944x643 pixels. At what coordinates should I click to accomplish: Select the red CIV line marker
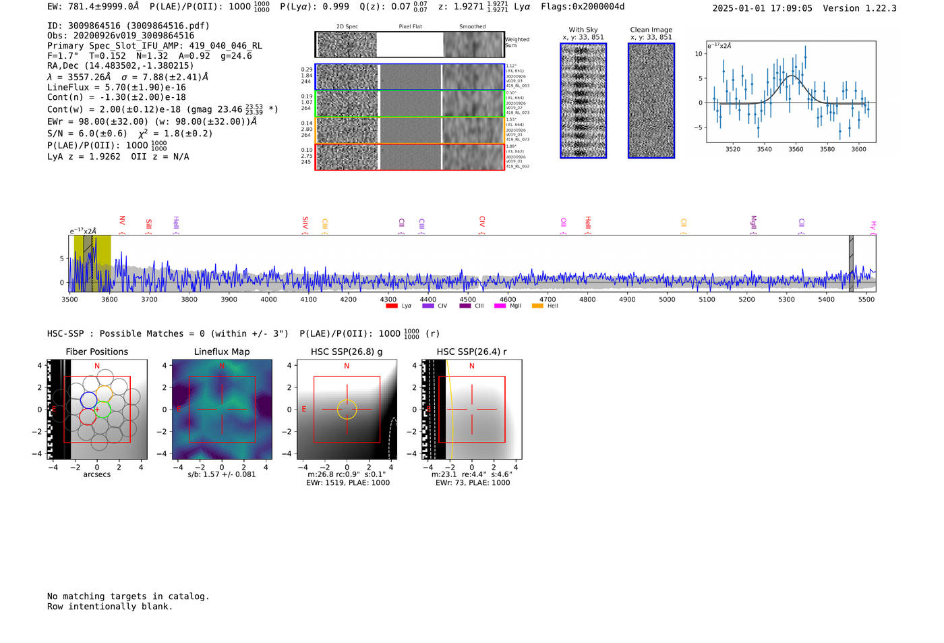(482, 225)
